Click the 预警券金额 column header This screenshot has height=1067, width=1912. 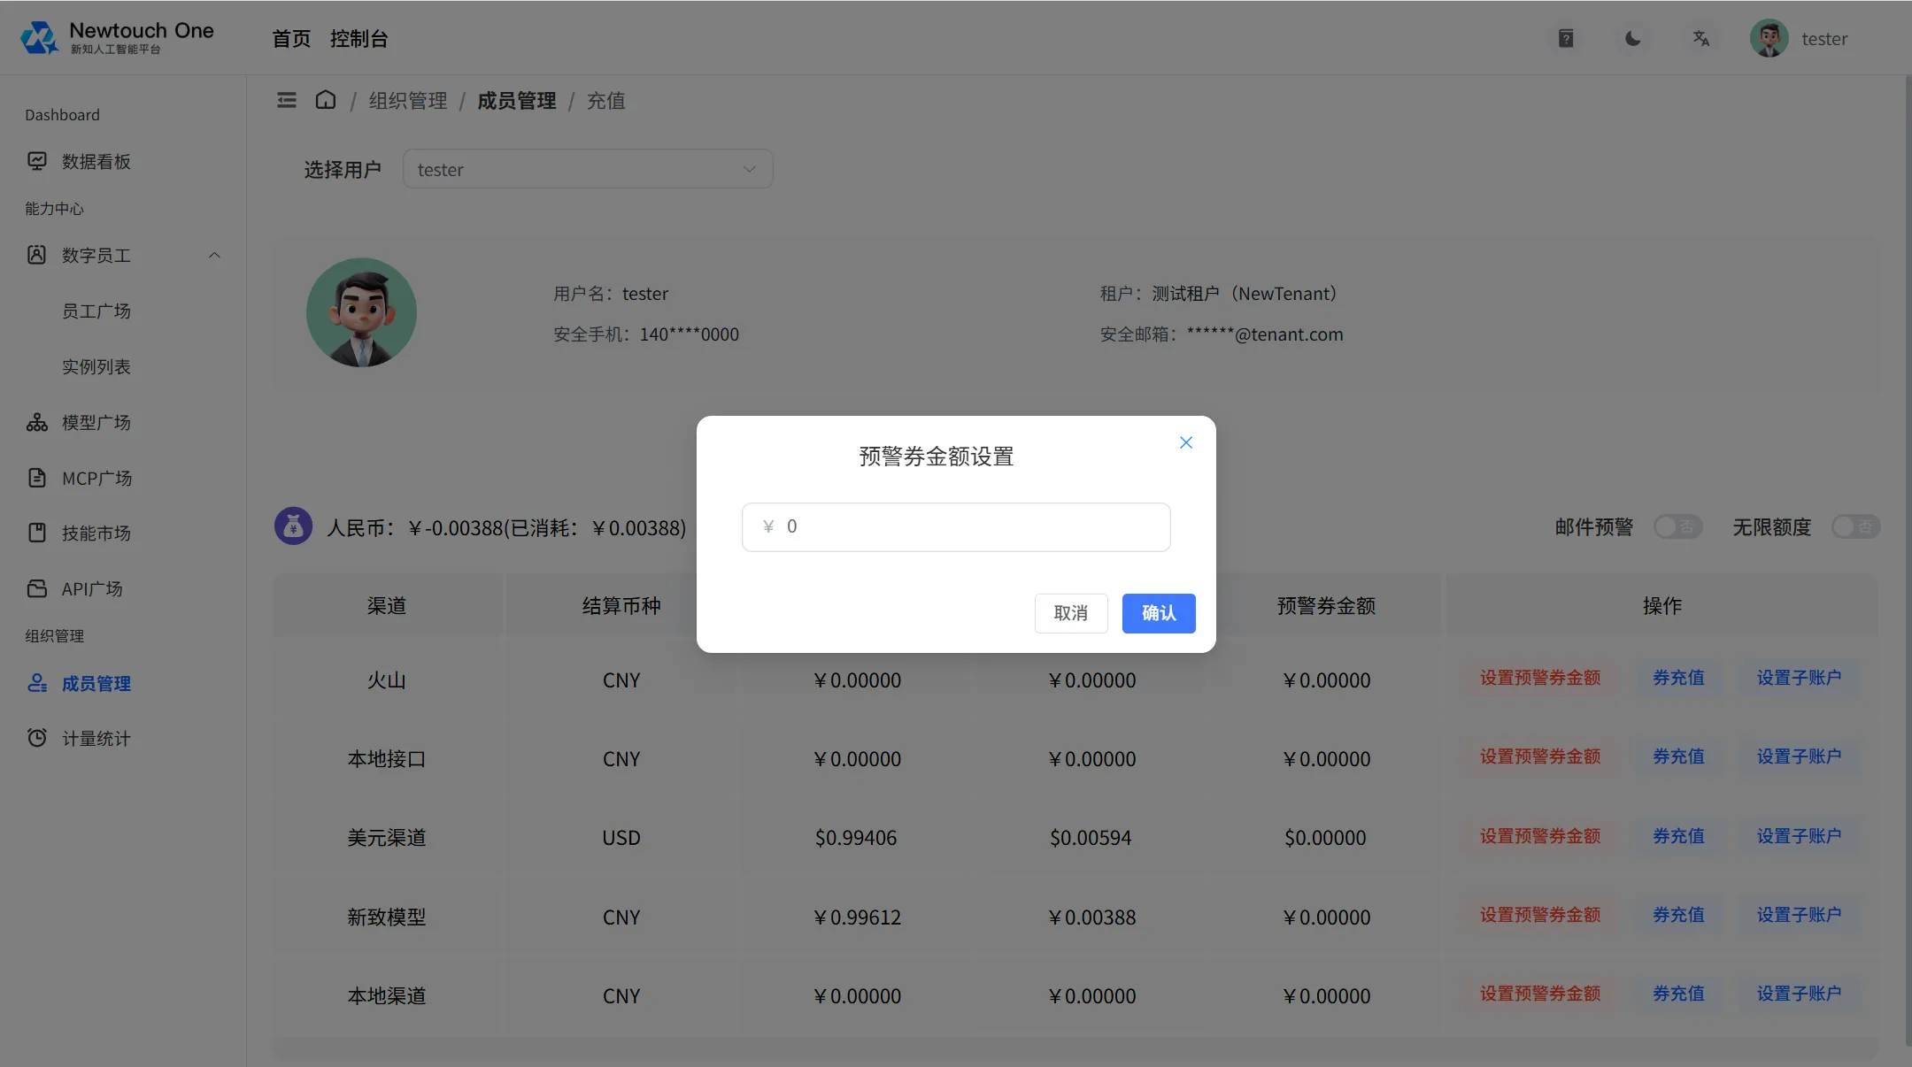pyautogui.click(x=1326, y=606)
